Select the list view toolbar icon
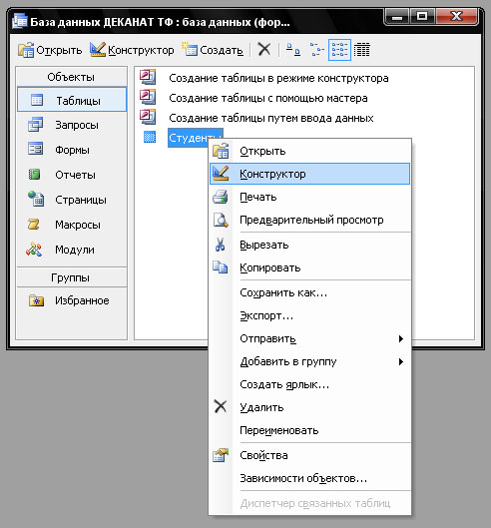The width and height of the screenshot is (491, 528). [x=339, y=50]
